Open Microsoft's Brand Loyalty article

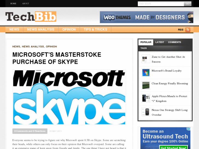(166, 71)
